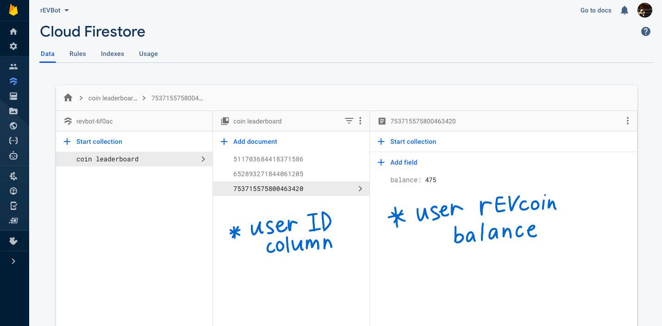Click the Firebase logo icon

13,10
